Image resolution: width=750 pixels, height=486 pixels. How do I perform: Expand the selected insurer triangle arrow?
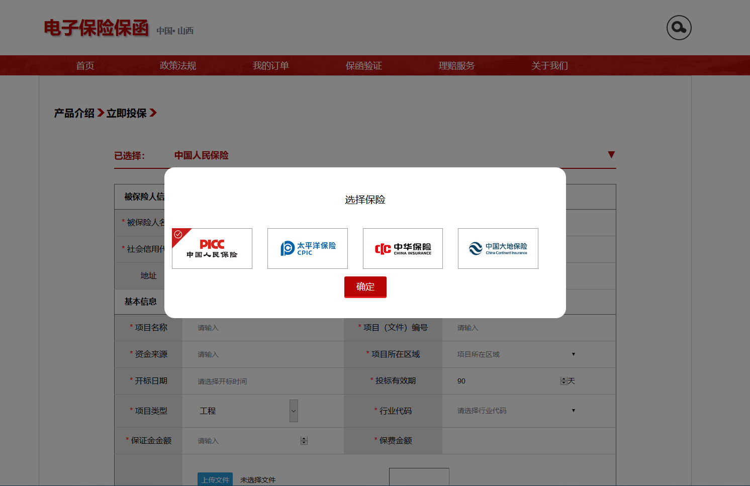(611, 155)
